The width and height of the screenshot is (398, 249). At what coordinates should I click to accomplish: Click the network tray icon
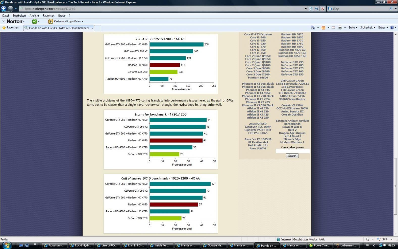pyautogui.click(x=381, y=245)
